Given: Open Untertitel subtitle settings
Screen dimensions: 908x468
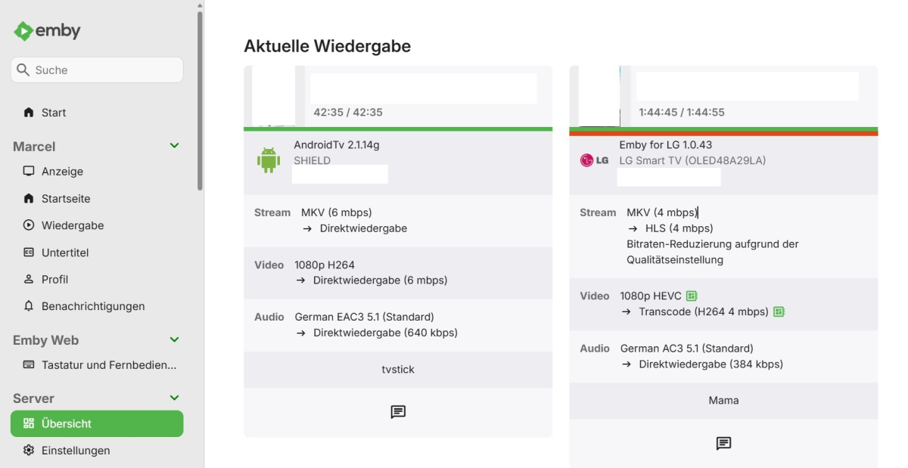Looking at the screenshot, I should click(64, 253).
